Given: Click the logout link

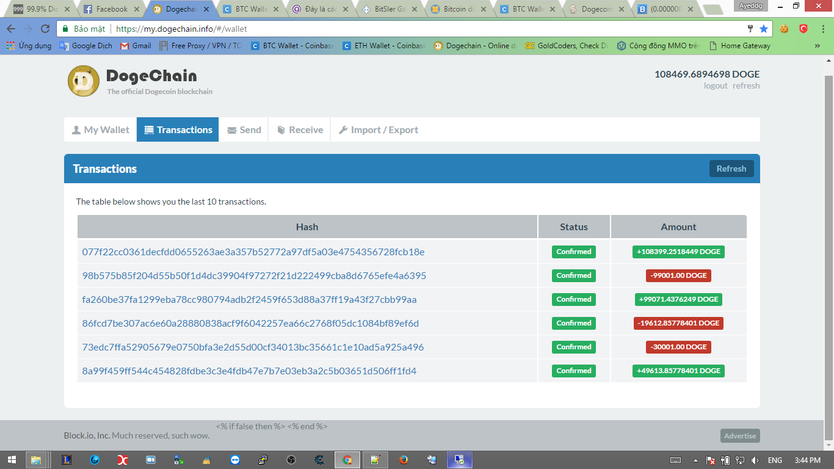Looking at the screenshot, I should [716, 85].
